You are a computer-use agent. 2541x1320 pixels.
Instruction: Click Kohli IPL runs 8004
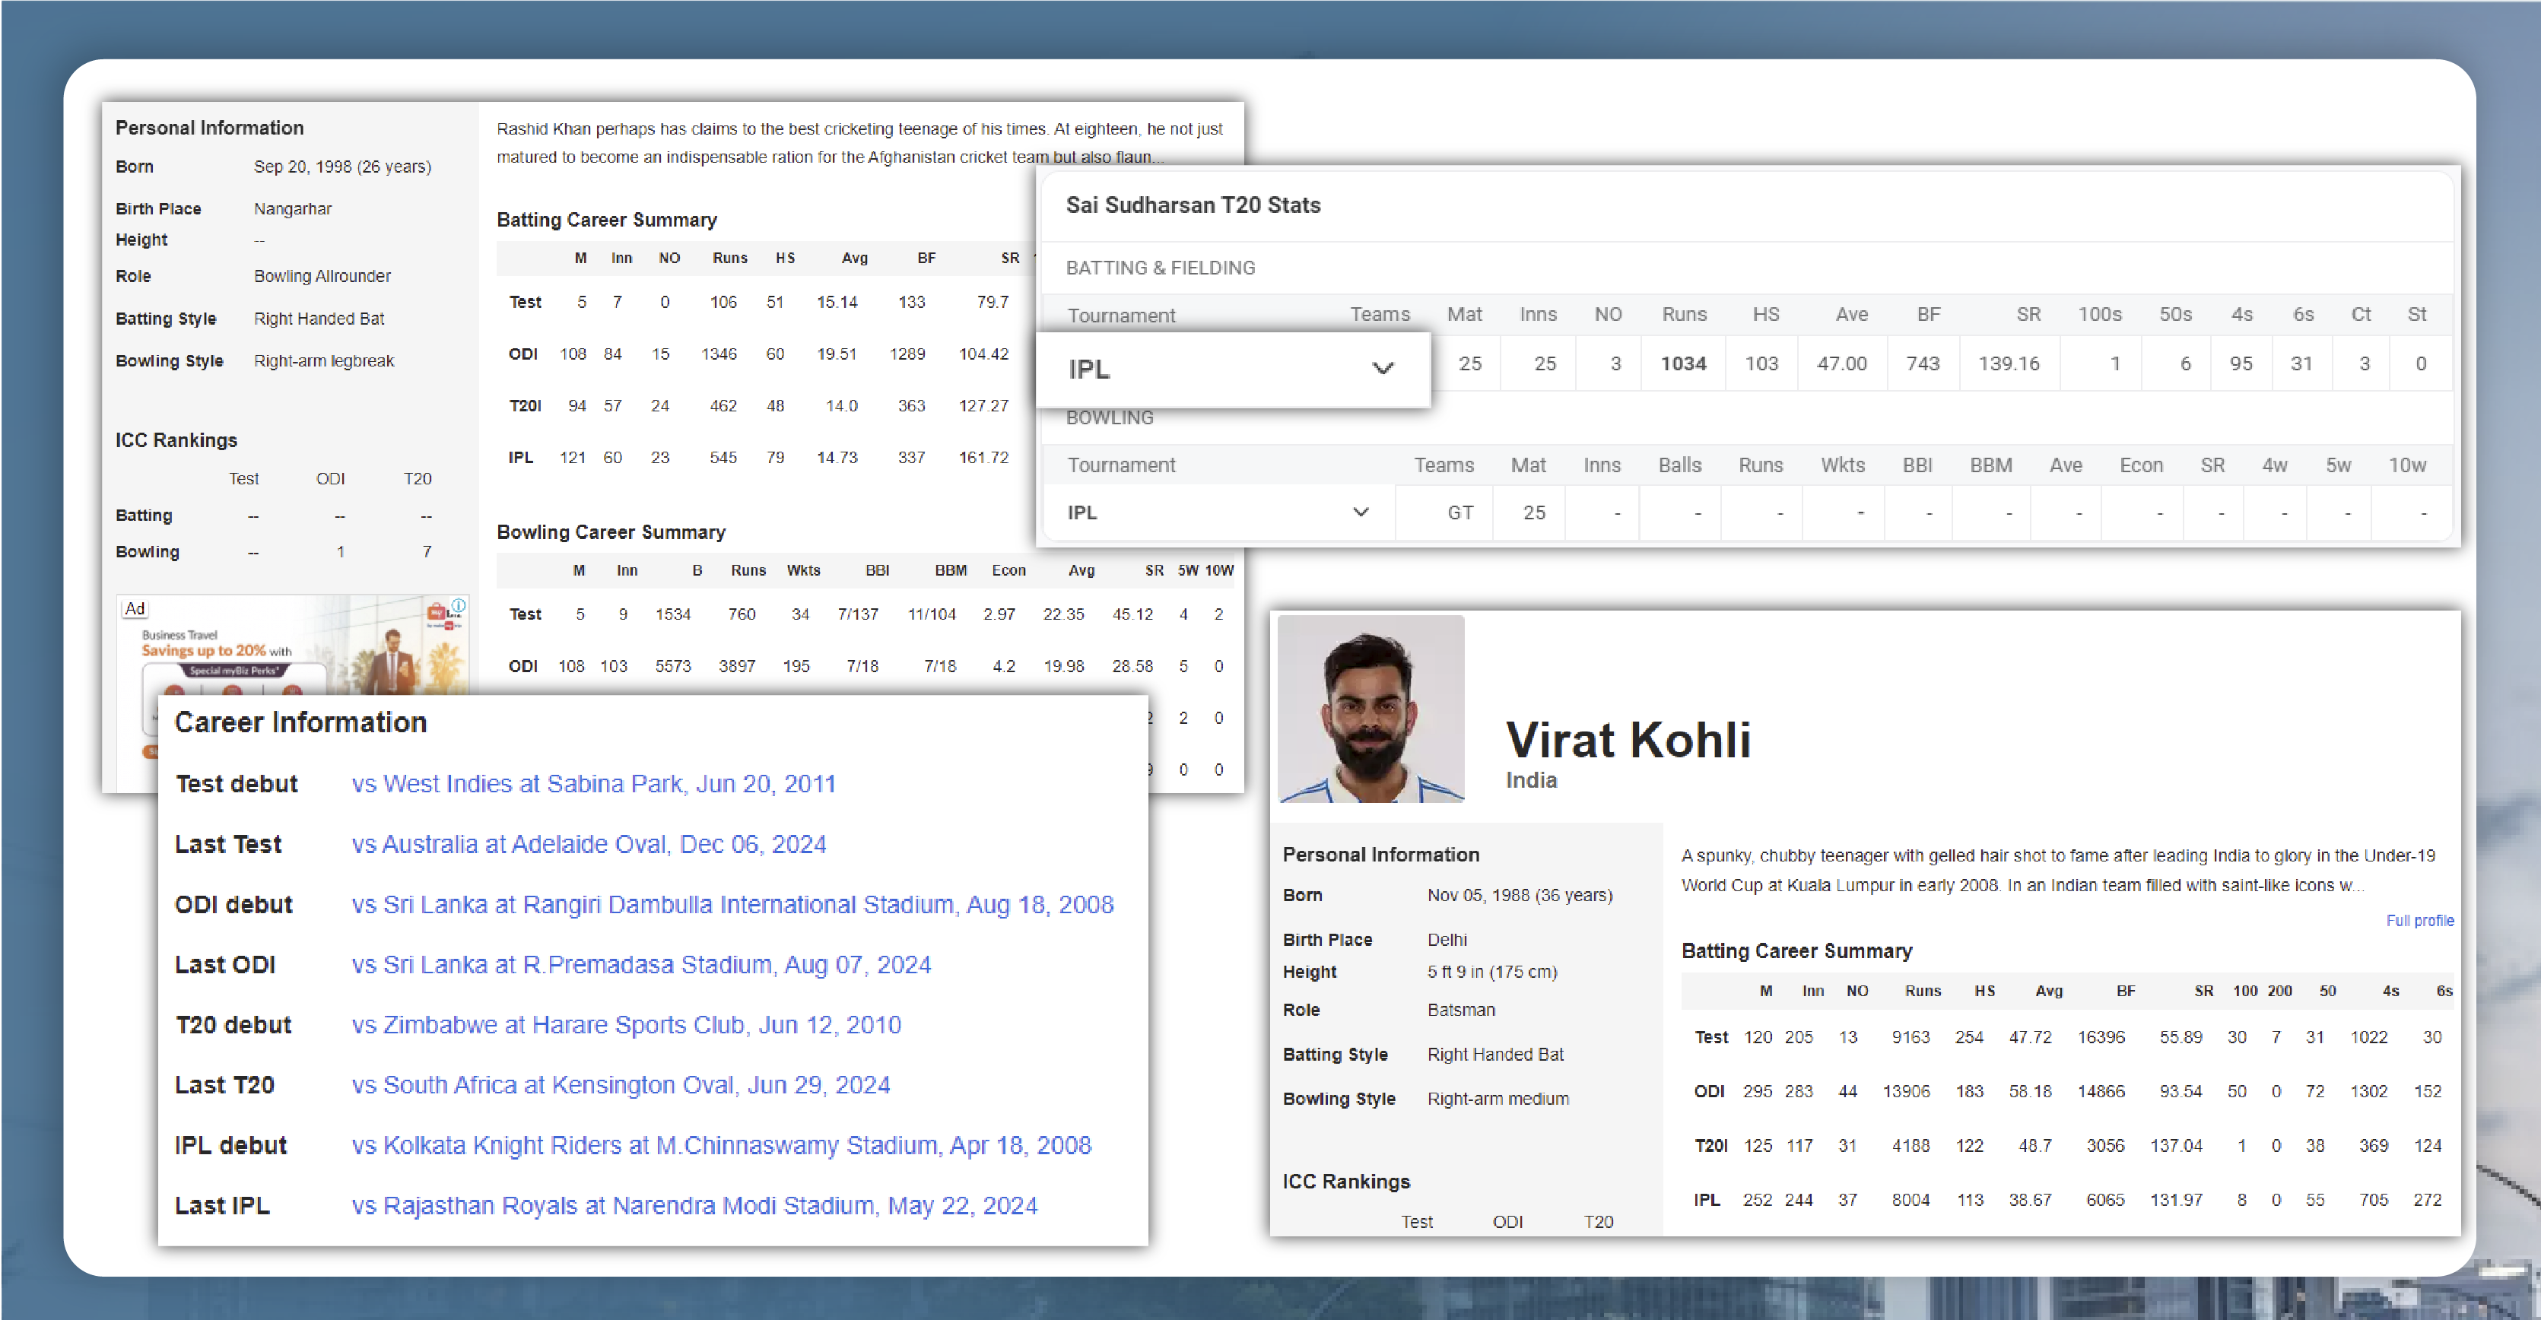tap(1911, 1200)
